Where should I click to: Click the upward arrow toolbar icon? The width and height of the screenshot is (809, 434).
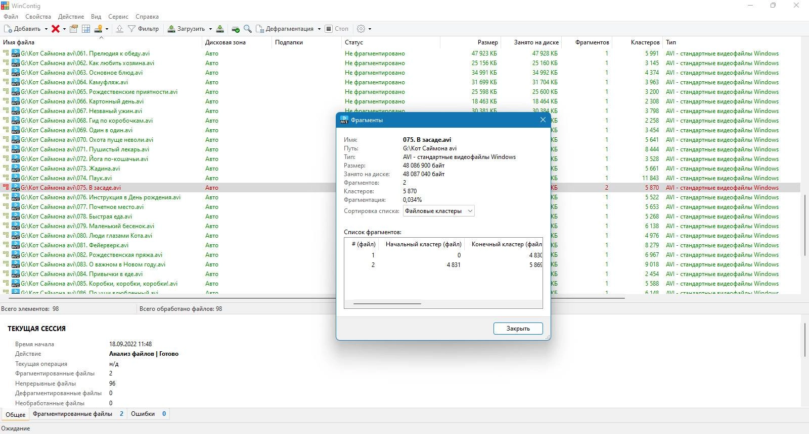(120, 29)
